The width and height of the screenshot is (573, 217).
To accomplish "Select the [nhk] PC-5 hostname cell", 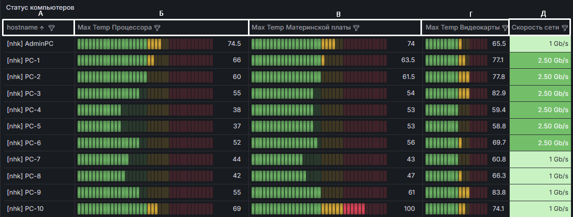I will pos(38,126).
